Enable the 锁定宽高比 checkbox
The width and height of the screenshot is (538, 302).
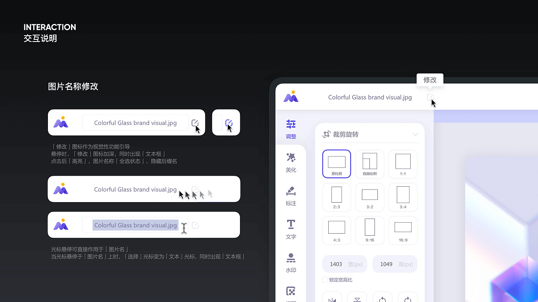(x=325, y=280)
